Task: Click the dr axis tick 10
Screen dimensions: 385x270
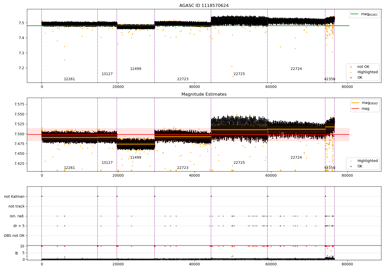Action: point(22,246)
